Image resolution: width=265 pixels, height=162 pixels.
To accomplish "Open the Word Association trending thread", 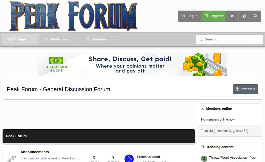I will click(x=232, y=159).
